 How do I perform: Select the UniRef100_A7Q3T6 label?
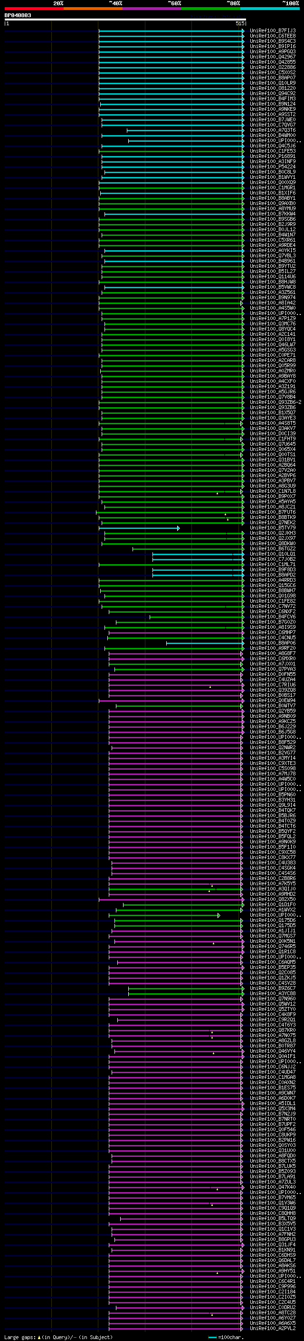pos(272,130)
